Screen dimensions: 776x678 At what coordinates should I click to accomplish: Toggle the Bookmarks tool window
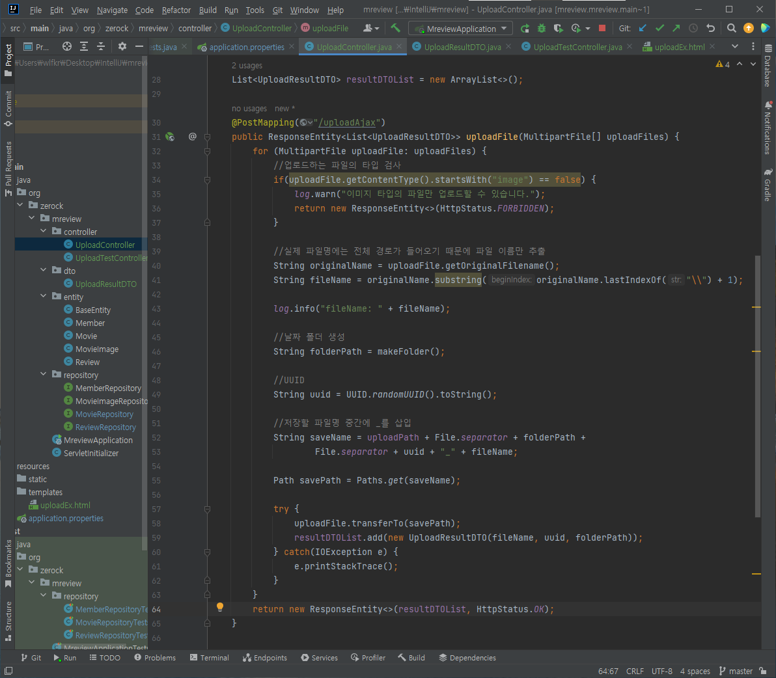8,563
